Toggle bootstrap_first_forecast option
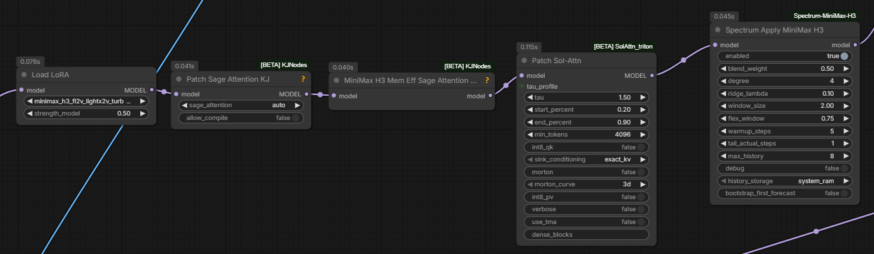This screenshot has height=254, width=874. (x=845, y=193)
